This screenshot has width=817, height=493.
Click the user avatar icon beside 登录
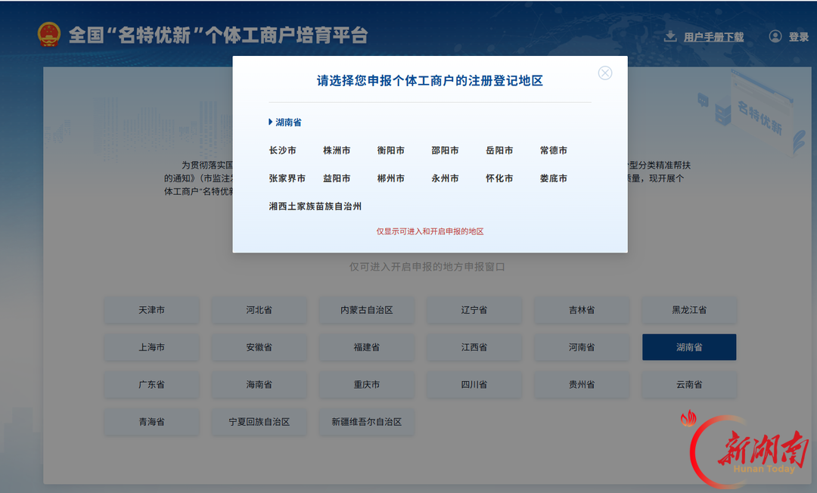click(x=775, y=36)
